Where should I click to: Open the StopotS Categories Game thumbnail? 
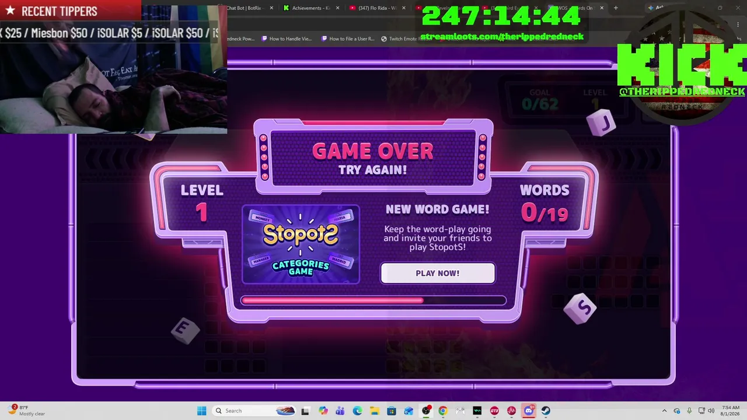pos(301,244)
